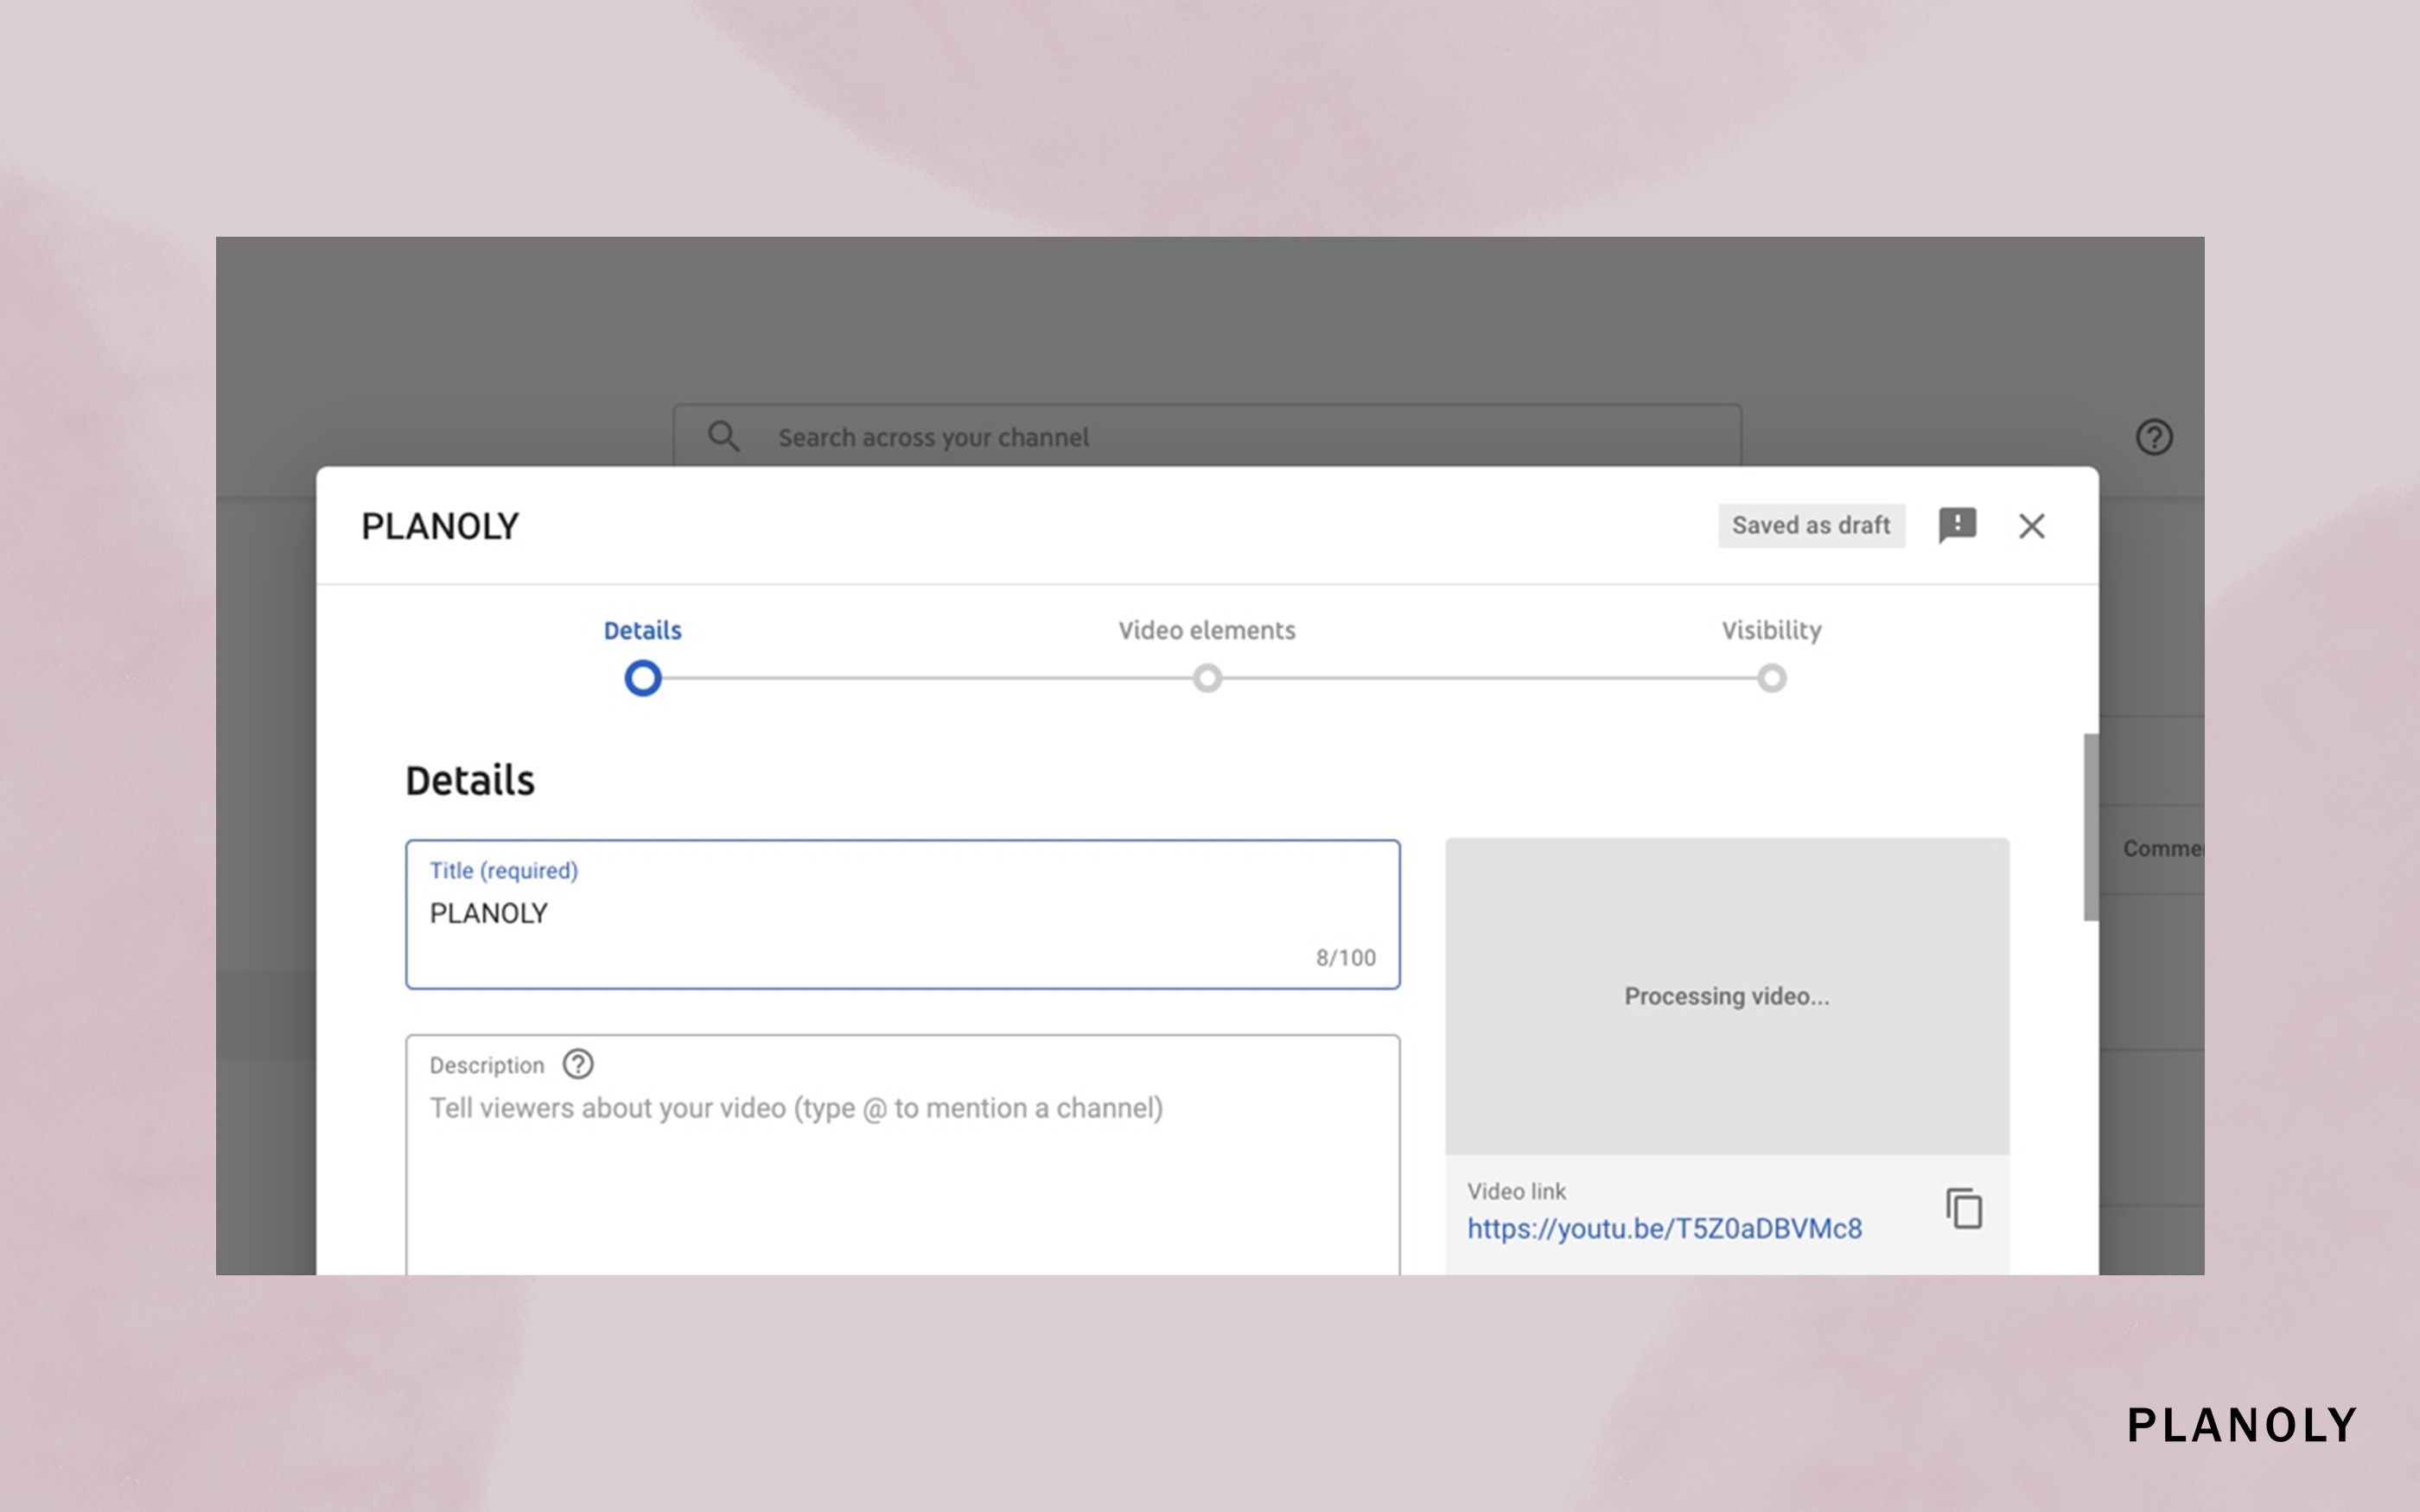Screen dimensions: 2420x1512
Task: Open the top-right help icon
Action: 2153,437
